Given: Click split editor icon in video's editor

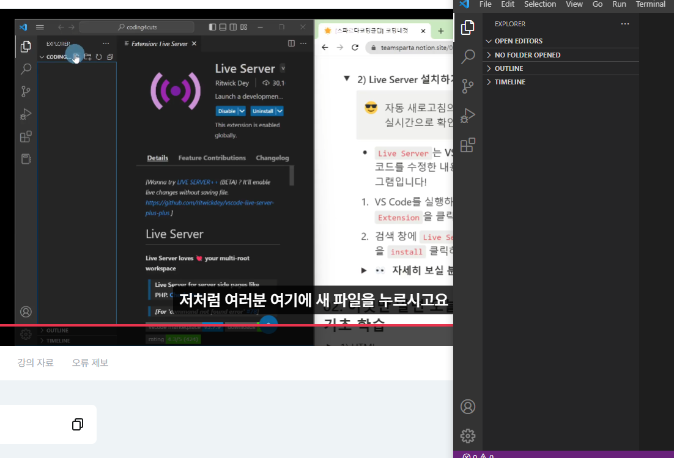Looking at the screenshot, I should coord(292,43).
